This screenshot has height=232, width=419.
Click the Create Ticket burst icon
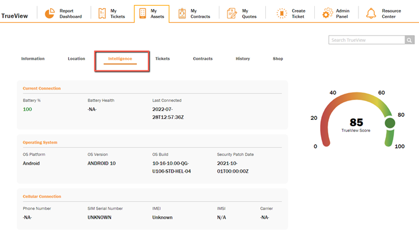pyautogui.click(x=282, y=13)
